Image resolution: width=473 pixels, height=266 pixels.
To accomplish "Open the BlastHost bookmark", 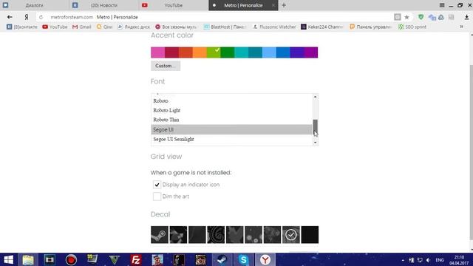I will (x=225, y=27).
